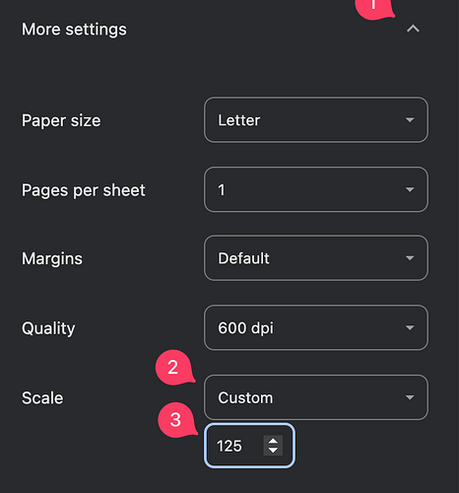This screenshot has height=493, width=459.
Task: Click the Pages per sheet dropdown arrow
Action: point(410,189)
